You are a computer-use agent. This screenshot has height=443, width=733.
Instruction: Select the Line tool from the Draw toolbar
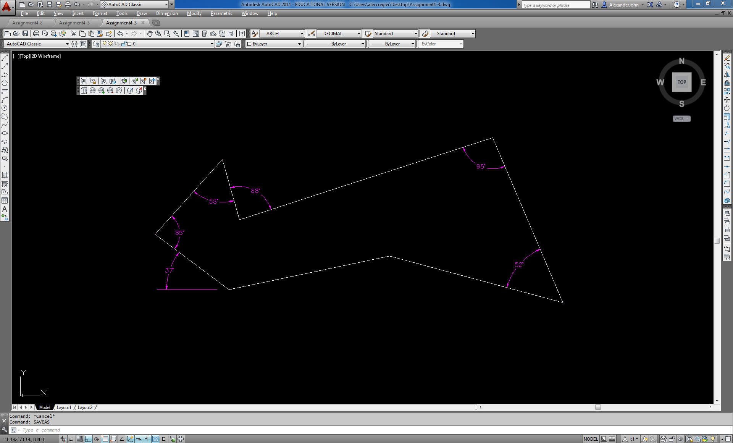5,58
